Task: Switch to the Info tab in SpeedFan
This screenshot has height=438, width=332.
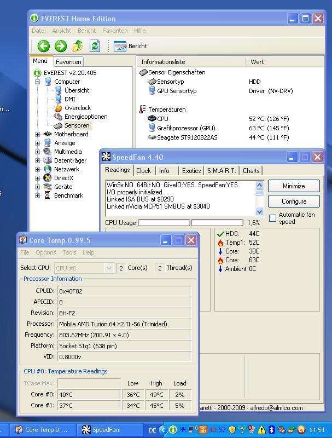Action: coord(164,171)
